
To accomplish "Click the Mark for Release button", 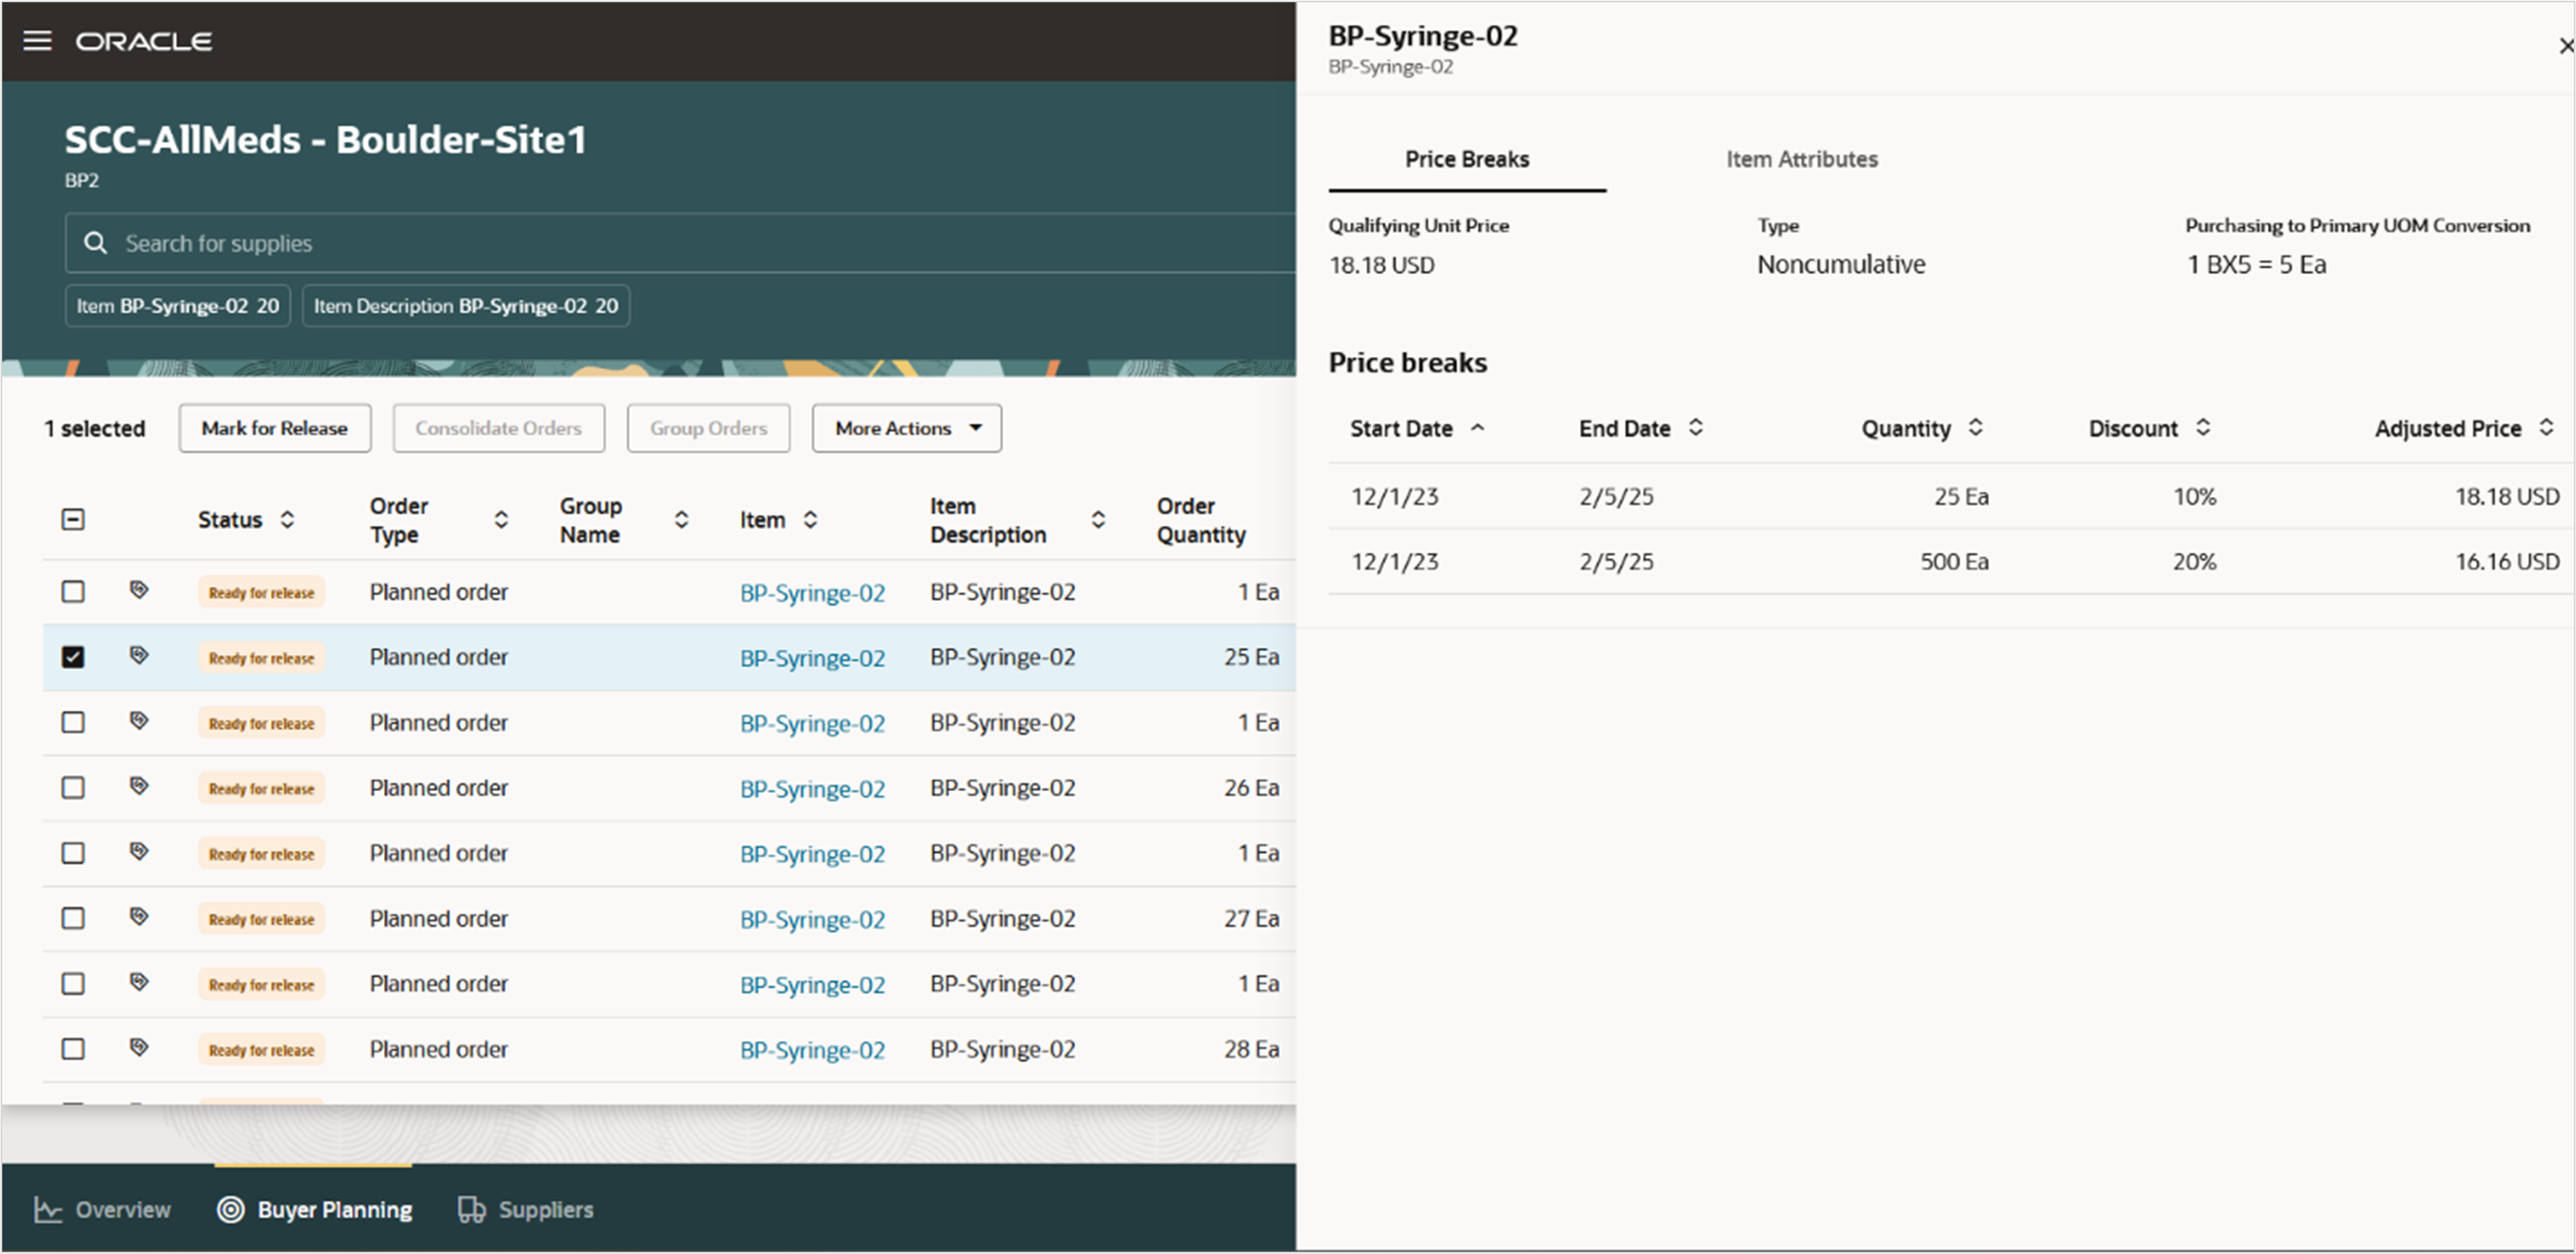I will tap(275, 428).
